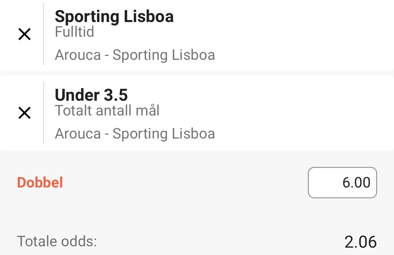
Task: Click the Totale odds label
Action: 57,241
